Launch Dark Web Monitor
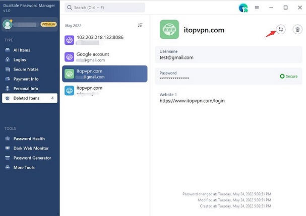The image size is (306, 216). (x=31, y=148)
